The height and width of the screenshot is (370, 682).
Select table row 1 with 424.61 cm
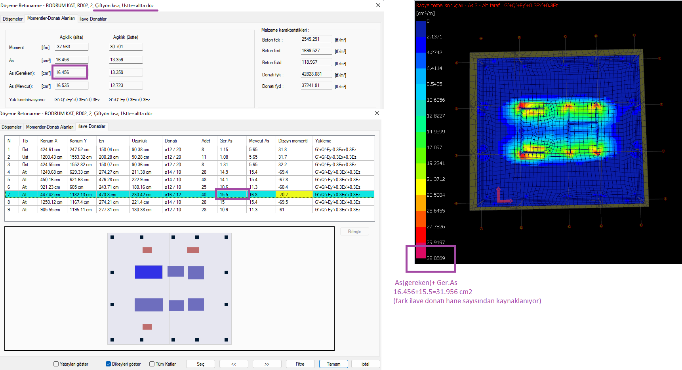coord(190,150)
